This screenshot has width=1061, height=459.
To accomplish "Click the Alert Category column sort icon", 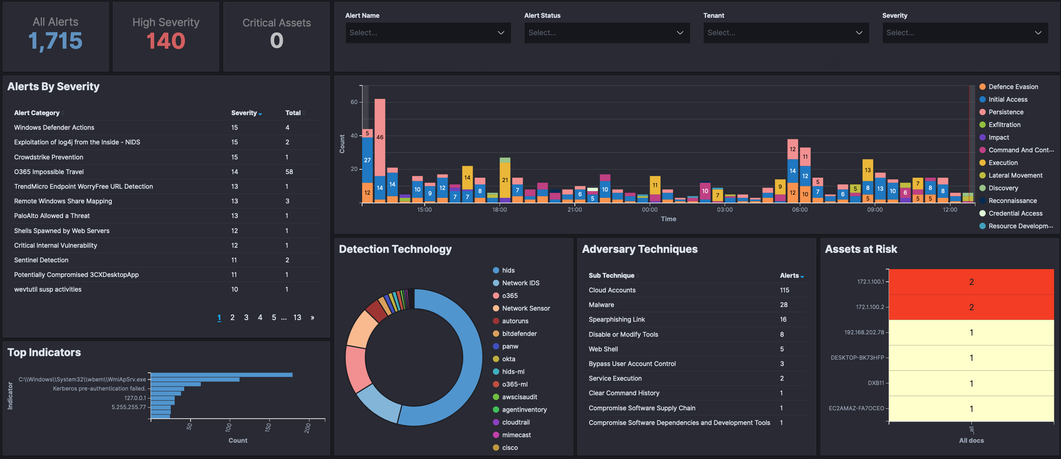I will (x=63, y=113).
